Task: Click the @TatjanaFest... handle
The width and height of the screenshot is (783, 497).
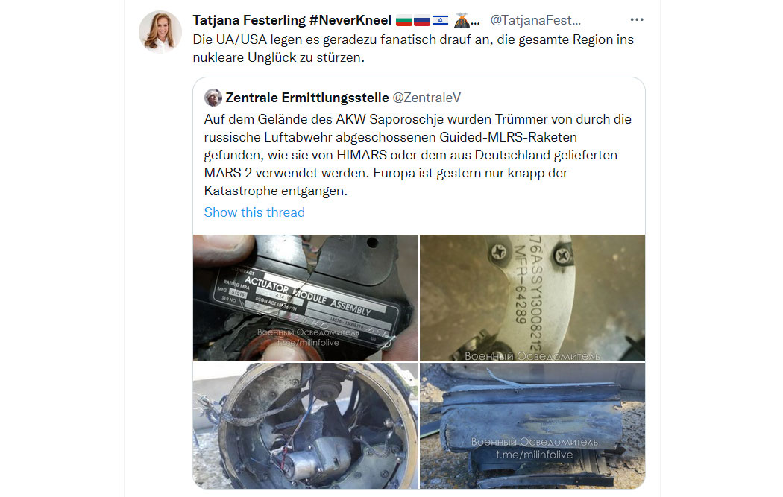Action: coord(535,20)
